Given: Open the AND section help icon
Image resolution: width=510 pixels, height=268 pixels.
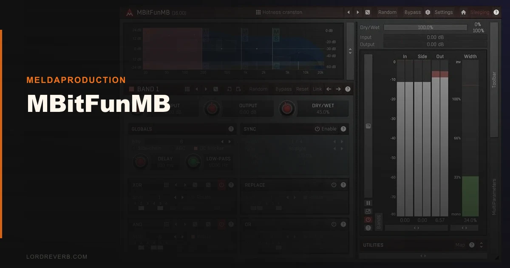Looking at the screenshot, I should tap(231, 224).
